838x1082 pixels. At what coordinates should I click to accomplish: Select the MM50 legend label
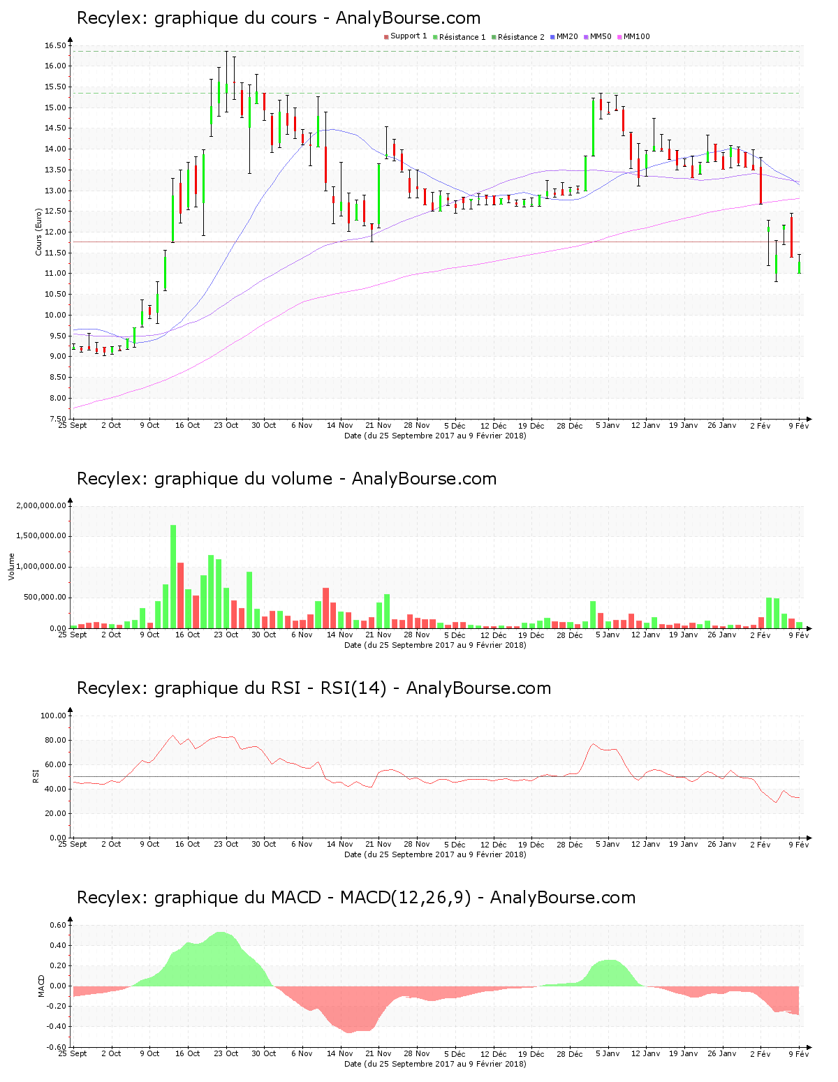(x=601, y=37)
